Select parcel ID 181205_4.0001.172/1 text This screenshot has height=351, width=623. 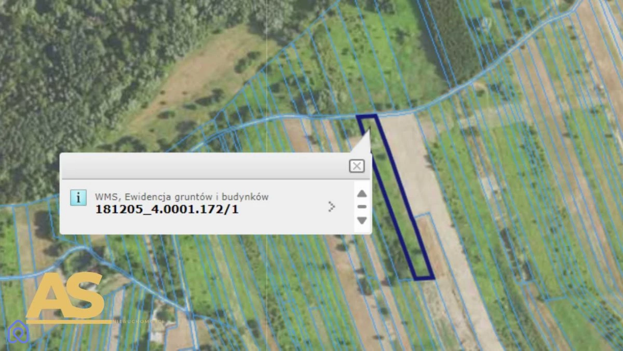pos(167,210)
